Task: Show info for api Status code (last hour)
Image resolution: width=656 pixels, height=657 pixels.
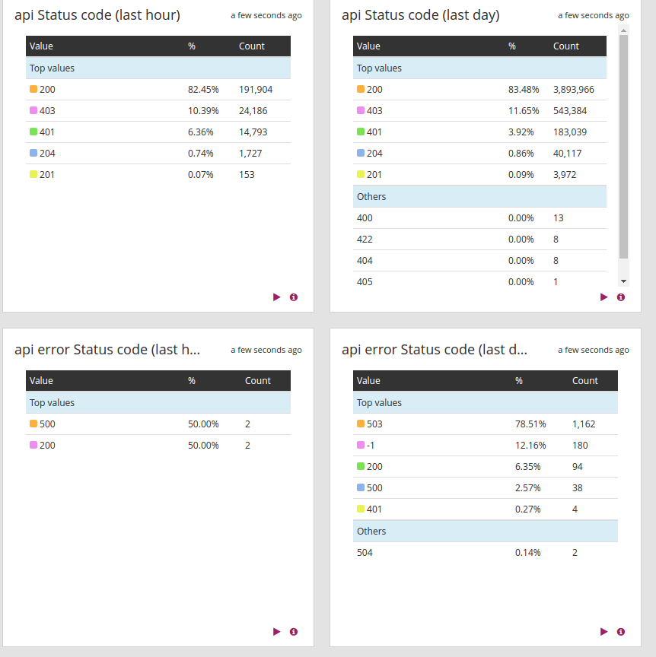Action: (294, 297)
